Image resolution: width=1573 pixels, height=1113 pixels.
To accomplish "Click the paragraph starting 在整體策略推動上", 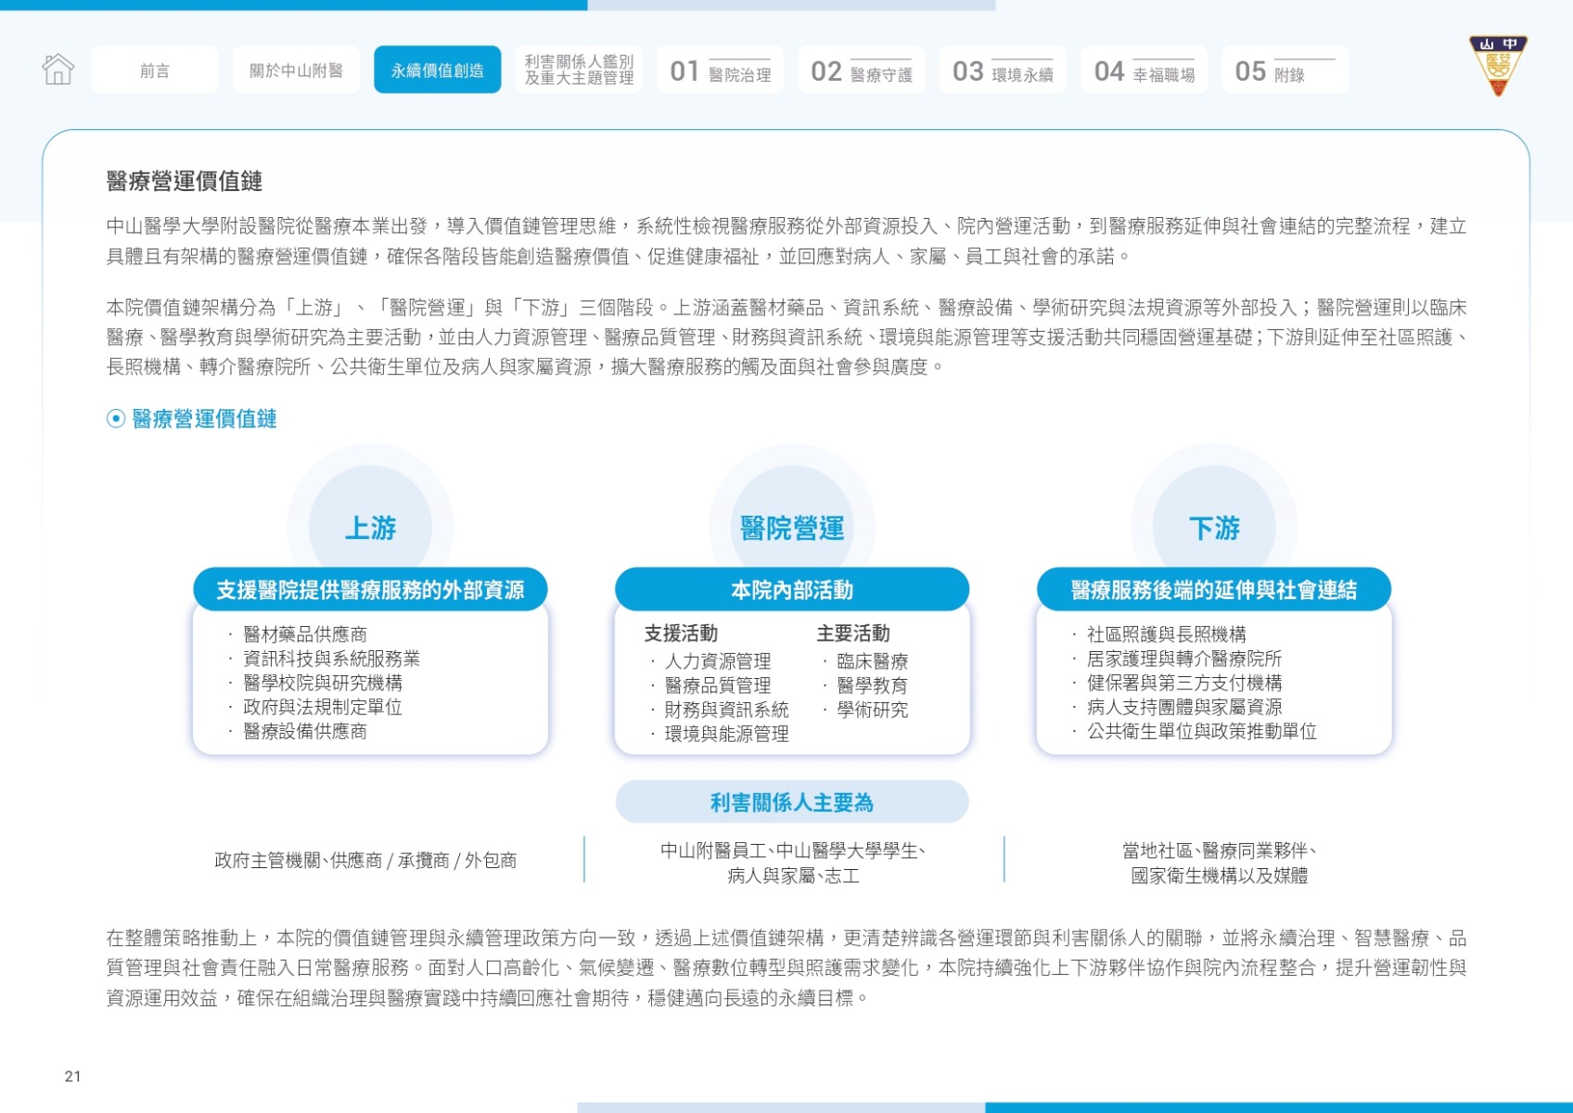I will tap(786, 968).
